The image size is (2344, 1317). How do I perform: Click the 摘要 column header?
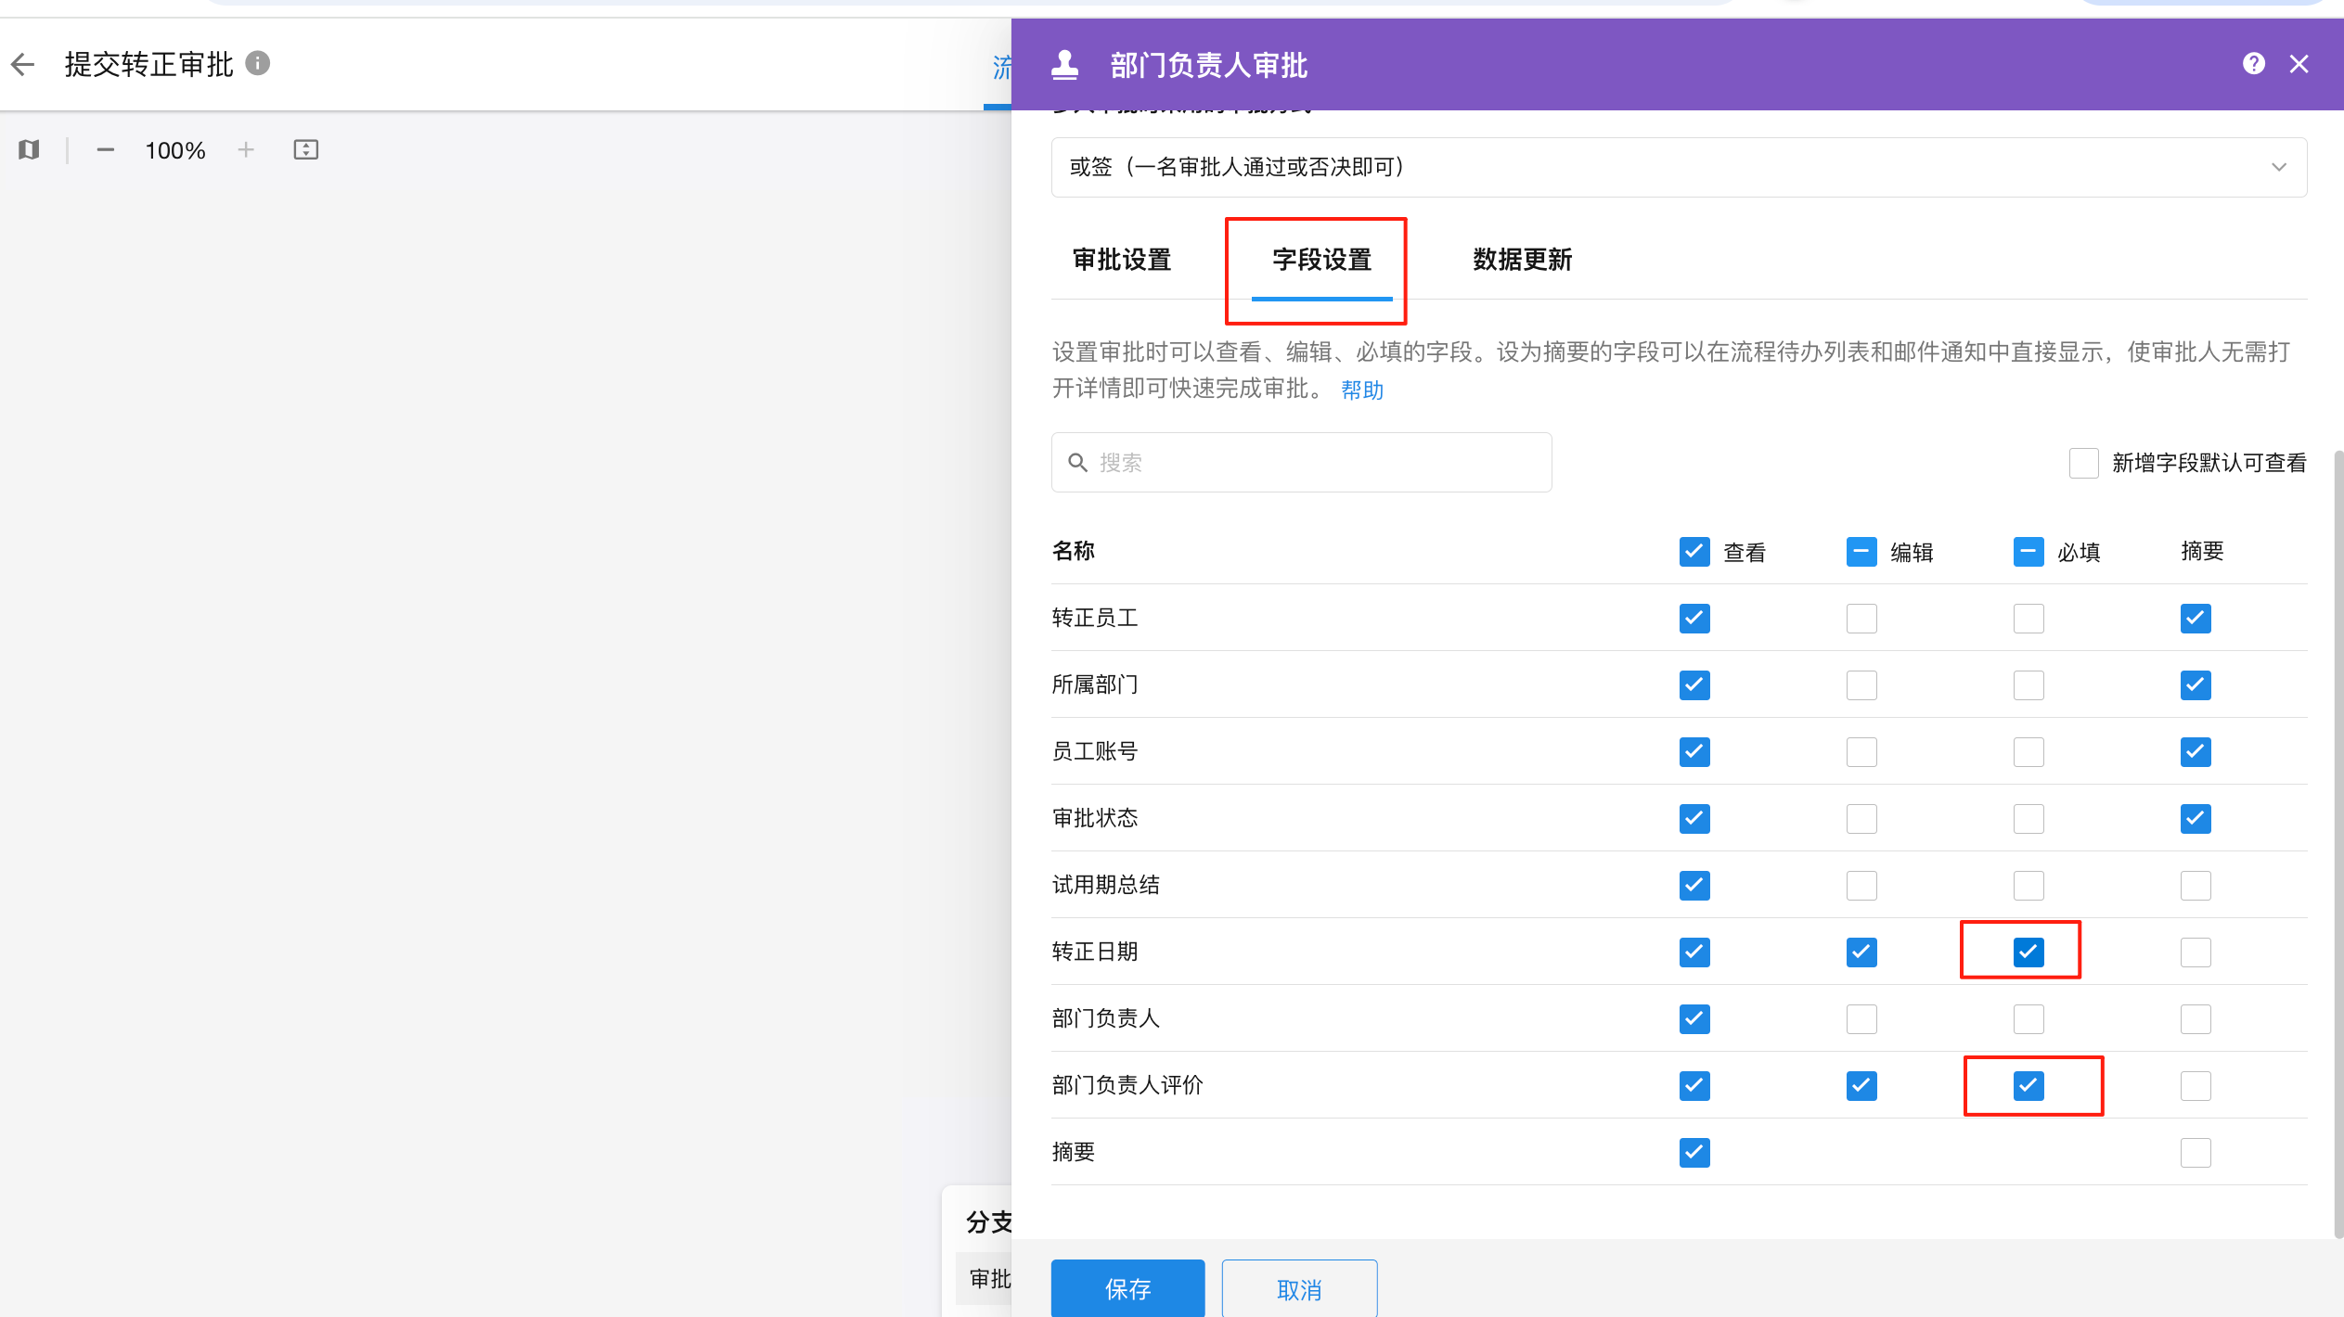click(2202, 551)
